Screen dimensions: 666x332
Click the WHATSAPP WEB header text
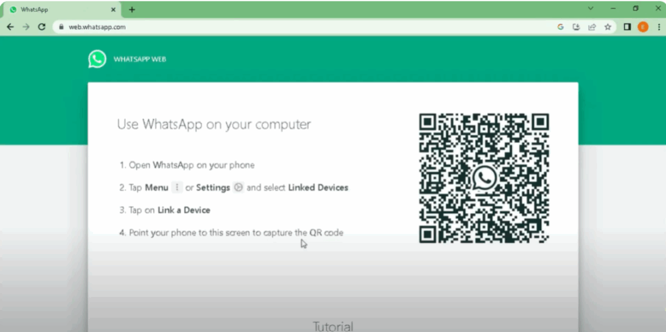pyautogui.click(x=140, y=59)
